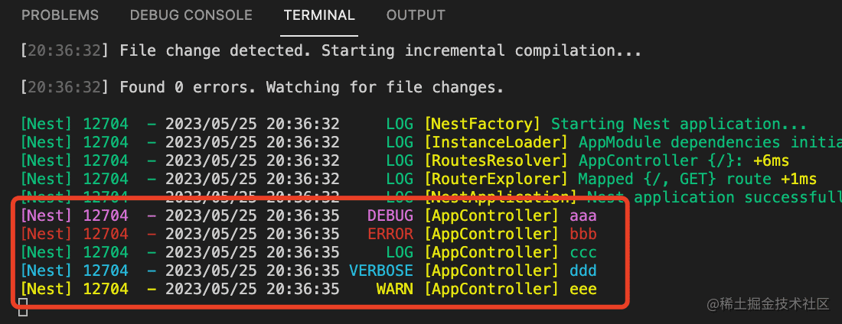Click the cyan VERBOSE level label

(381, 271)
